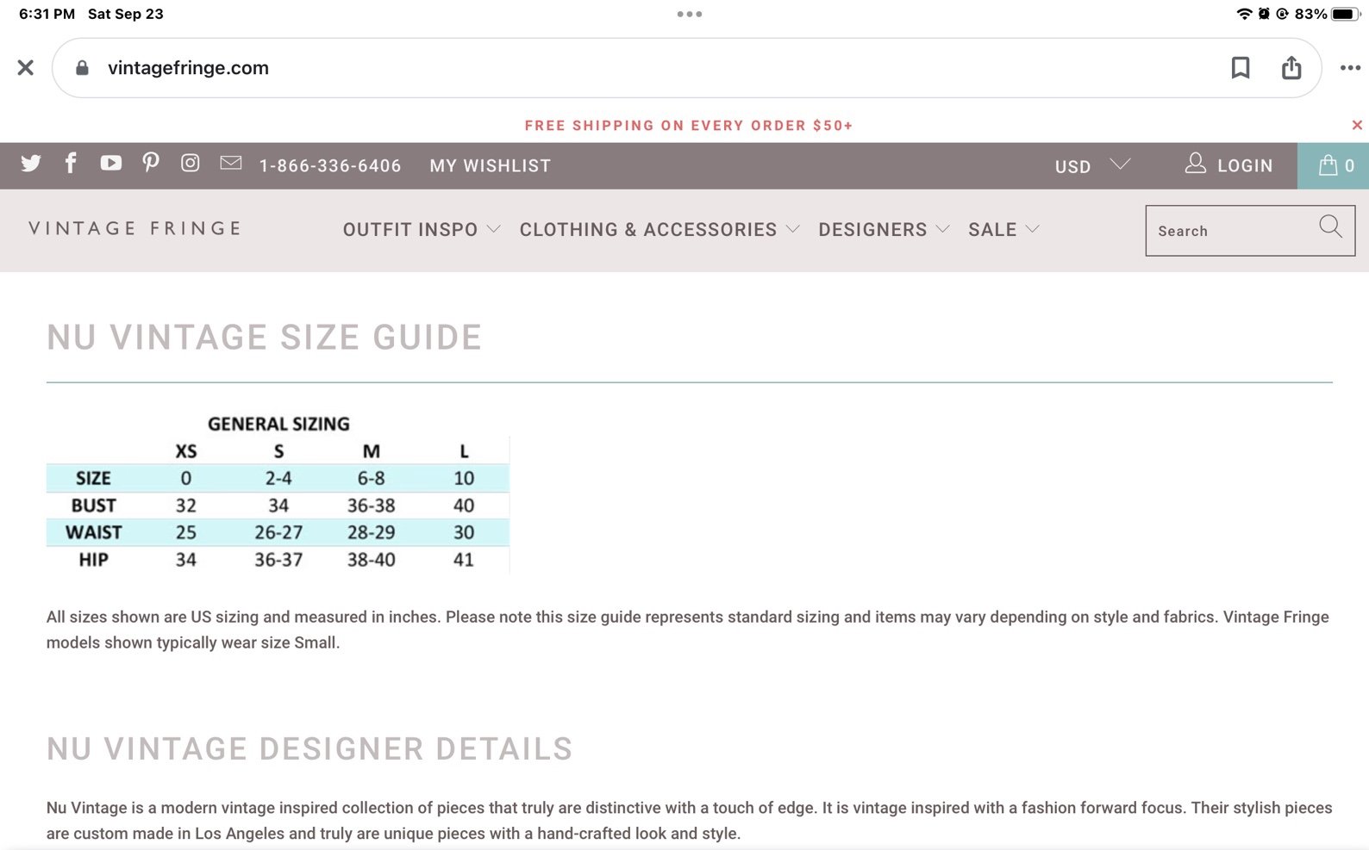Image resolution: width=1369 pixels, height=850 pixels.
Task: Open MY WISHLIST
Action: [490, 165]
